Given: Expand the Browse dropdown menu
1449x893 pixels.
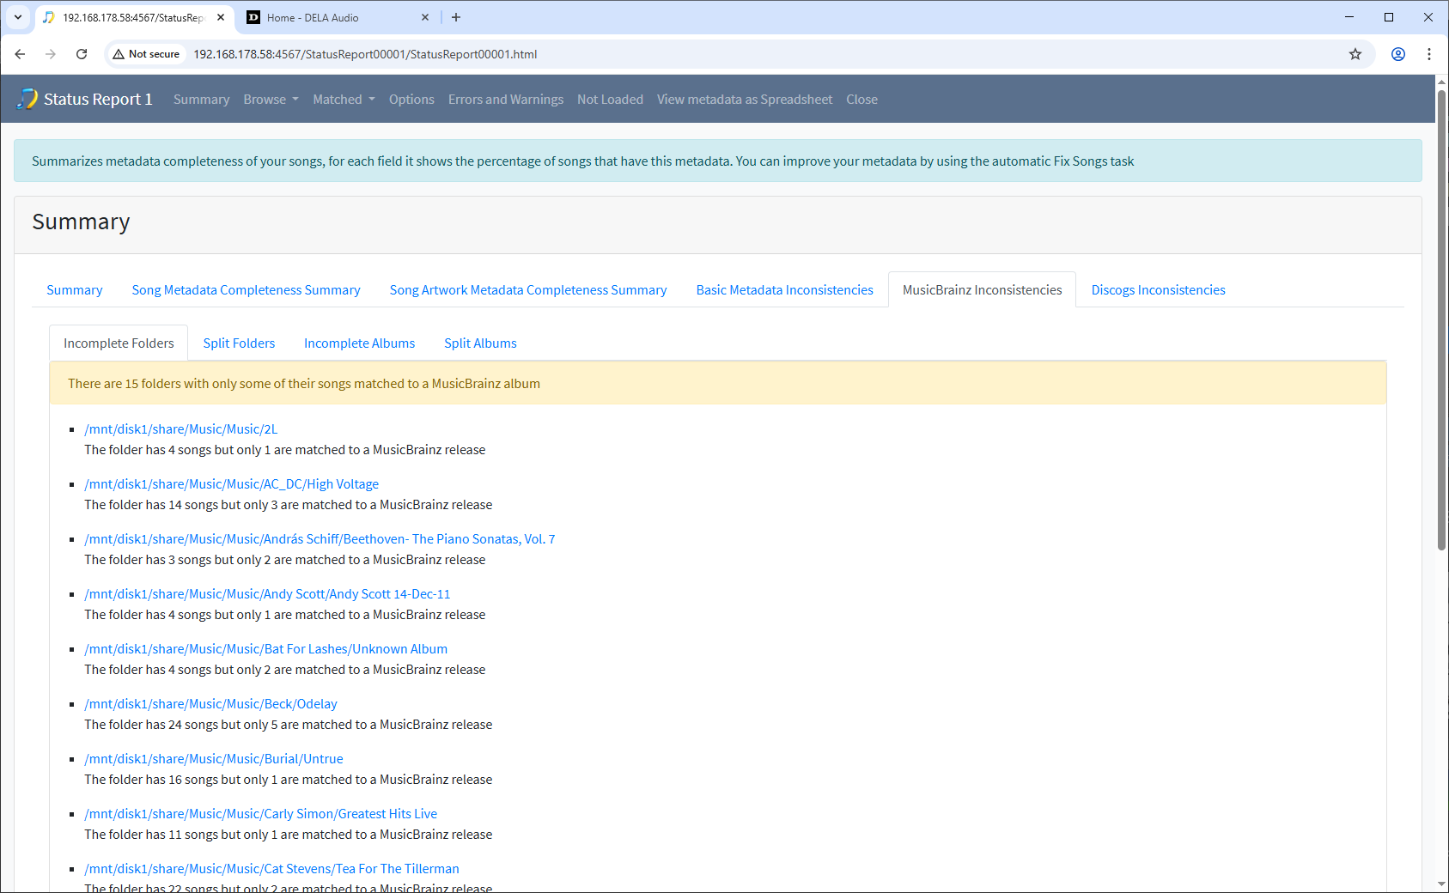Looking at the screenshot, I should click(x=271, y=100).
